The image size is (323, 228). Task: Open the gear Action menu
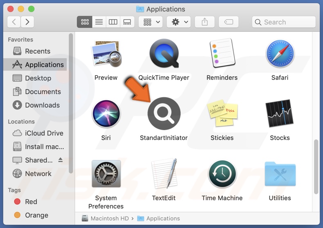click(179, 22)
